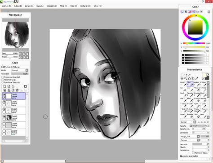Hide the Capa4 layer
213x163 pixels.
pyautogui.click(x=4, y=116)
